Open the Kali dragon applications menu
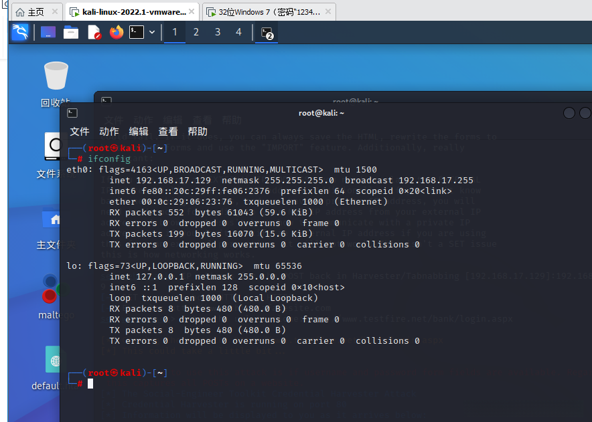 point(20,32)
